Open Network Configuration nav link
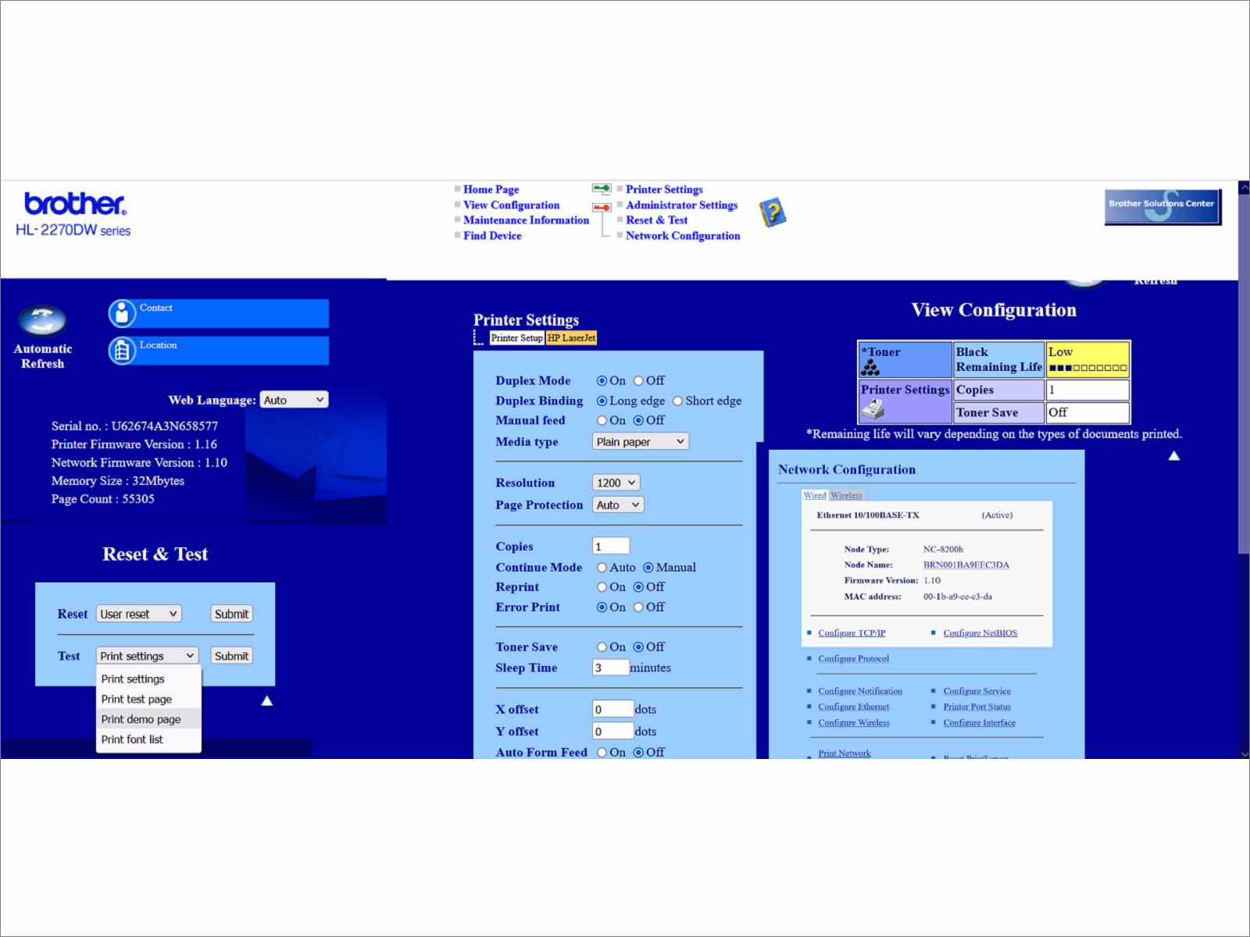Viewport: 1250px width, 937px height. (683, 235)
